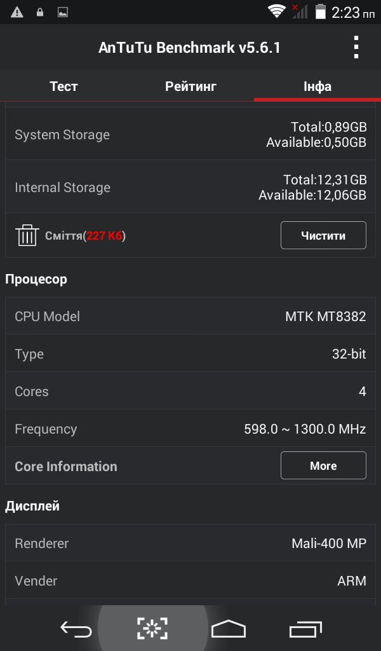Tap the warning triangle status icon
Image resolution: width=381 pixels, height=651 pixels.
click(17, 12)
